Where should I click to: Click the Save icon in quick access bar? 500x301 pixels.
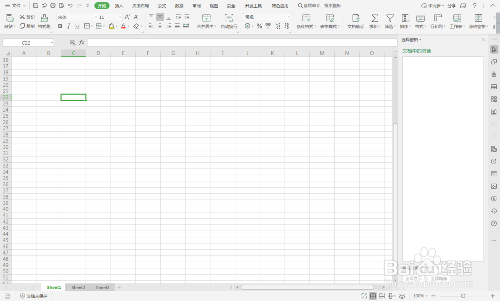pyautogui.click(x=35, y=5)
